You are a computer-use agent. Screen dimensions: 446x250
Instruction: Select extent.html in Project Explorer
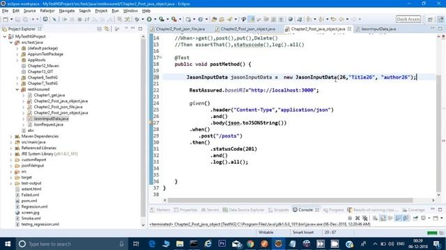tap(31, 190)
